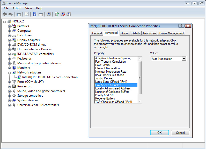The width and height of the screenshot is (206, 149).
Task: Select Locally Administered Address property
Action: tap(116, 88)
